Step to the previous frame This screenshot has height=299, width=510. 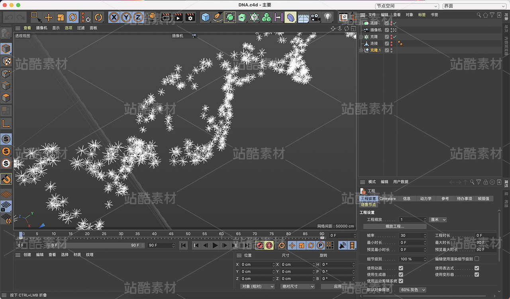point(206,245)
